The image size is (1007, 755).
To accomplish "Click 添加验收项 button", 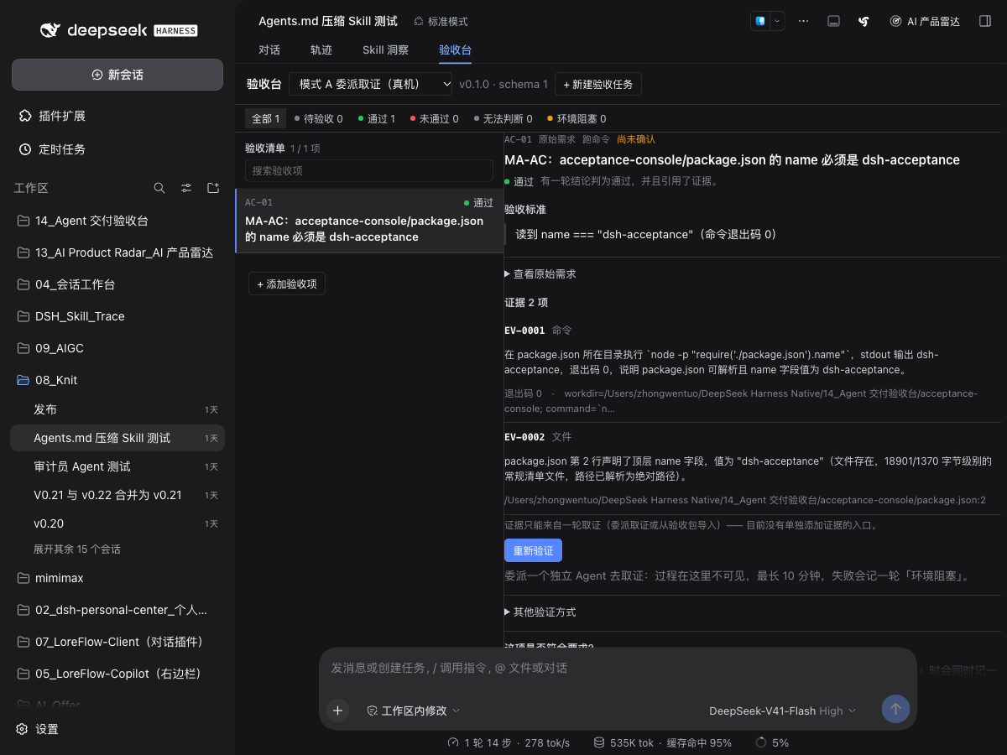I will coord(287,284).
